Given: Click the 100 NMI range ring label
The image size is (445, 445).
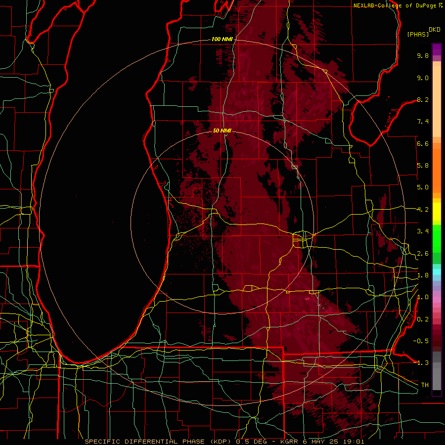Looking at the screenshot, I should point(222,39).
